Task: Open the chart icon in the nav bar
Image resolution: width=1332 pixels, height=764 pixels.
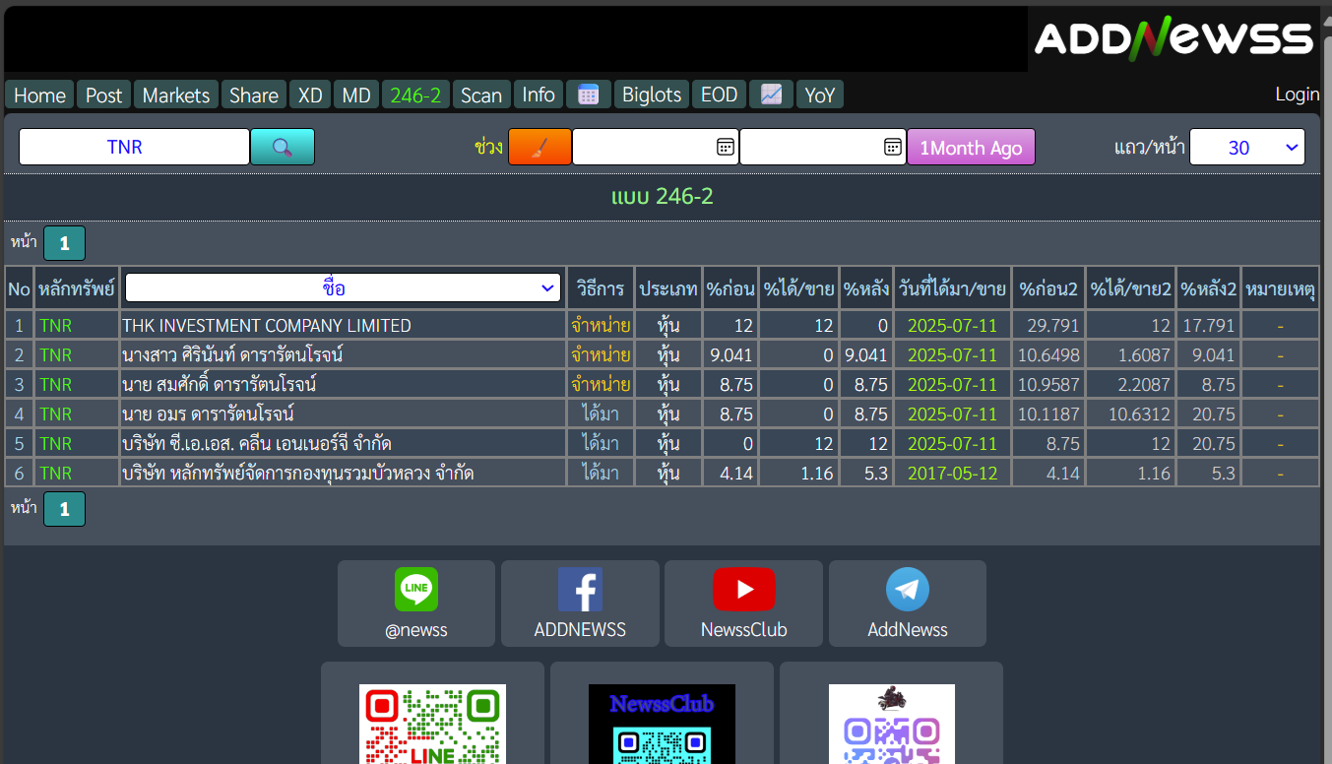Action: (x=772, y=95)
